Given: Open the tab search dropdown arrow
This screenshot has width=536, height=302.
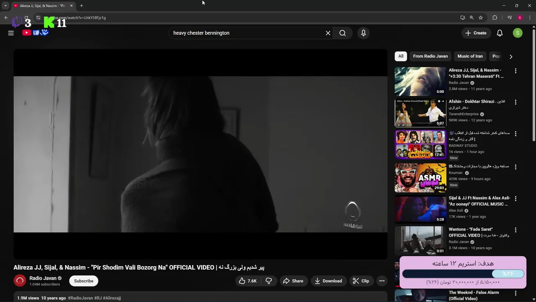Looking at the screenshot, I should (x=5, y=6).
